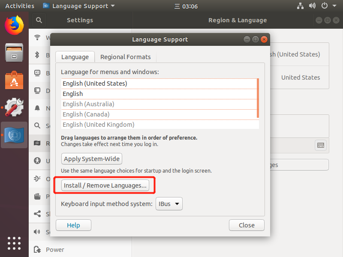Click the volume speaker icon
Viewport: 343px width, 257px height.
[x=312, y=6]
